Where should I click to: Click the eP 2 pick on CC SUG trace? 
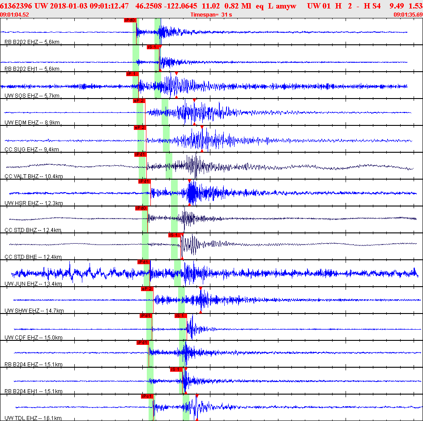click(140, 128)
